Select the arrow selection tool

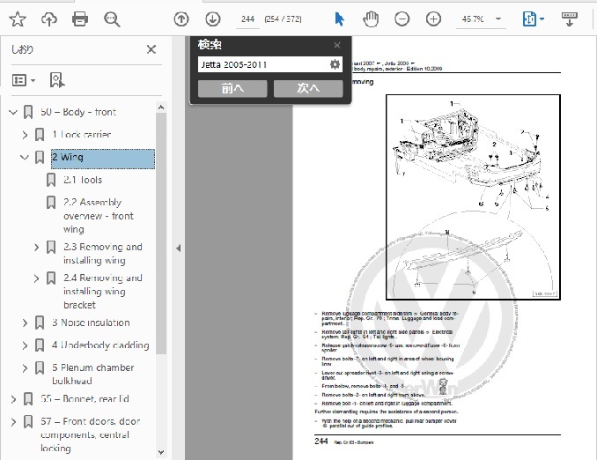click(x=339, y=19)
